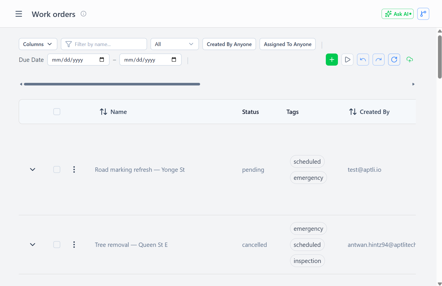Expand the Tree removal row

(x=33, y=245)
